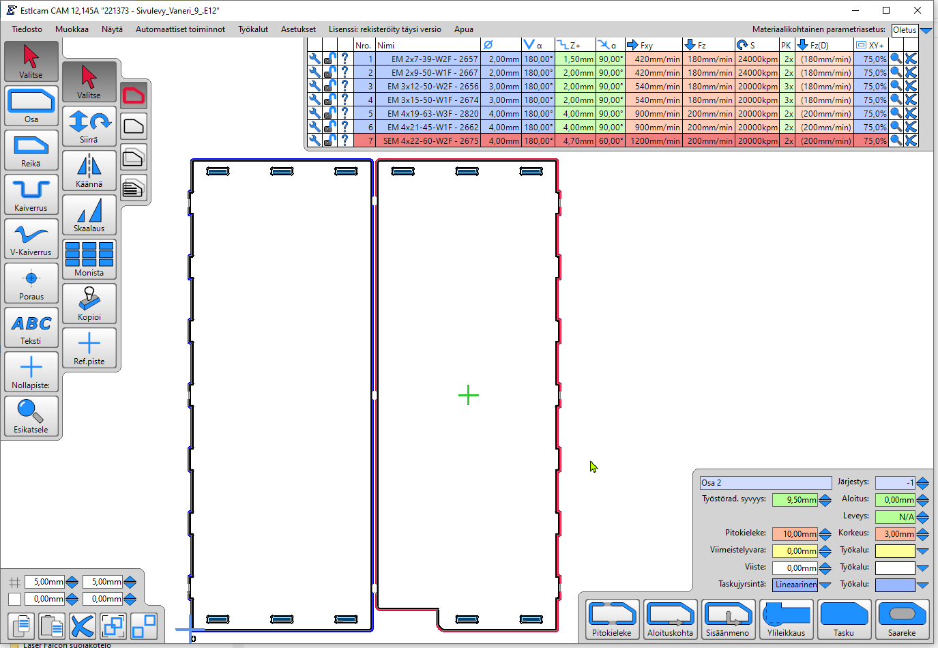Toggle the grid hash snap icon
This screenshot has width=938, height=648.
click(x=14, y=582)
